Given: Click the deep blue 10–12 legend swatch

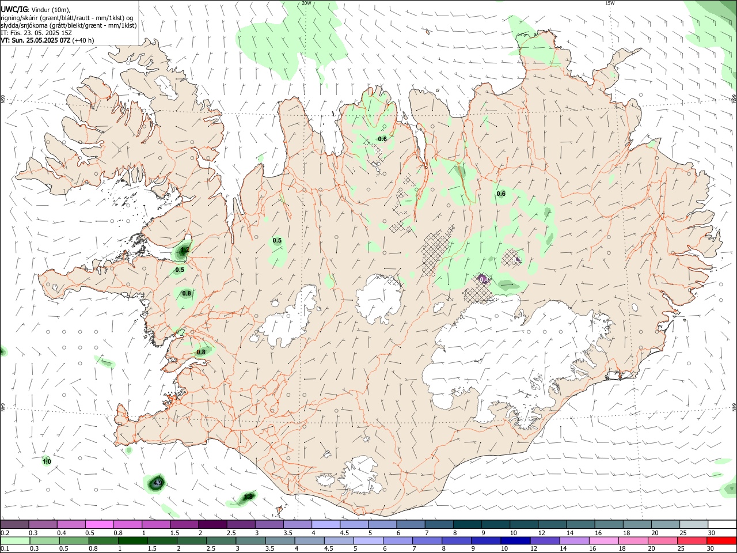Looking at the screenshot, I should point(515,540).
